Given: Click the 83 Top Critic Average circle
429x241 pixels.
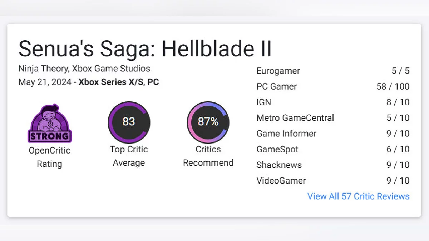Looking at the screenshot, I should (129, 122).
